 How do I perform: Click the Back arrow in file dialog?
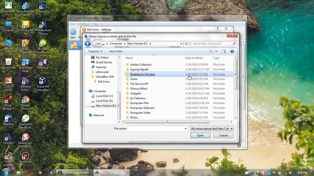pos(87,44)
